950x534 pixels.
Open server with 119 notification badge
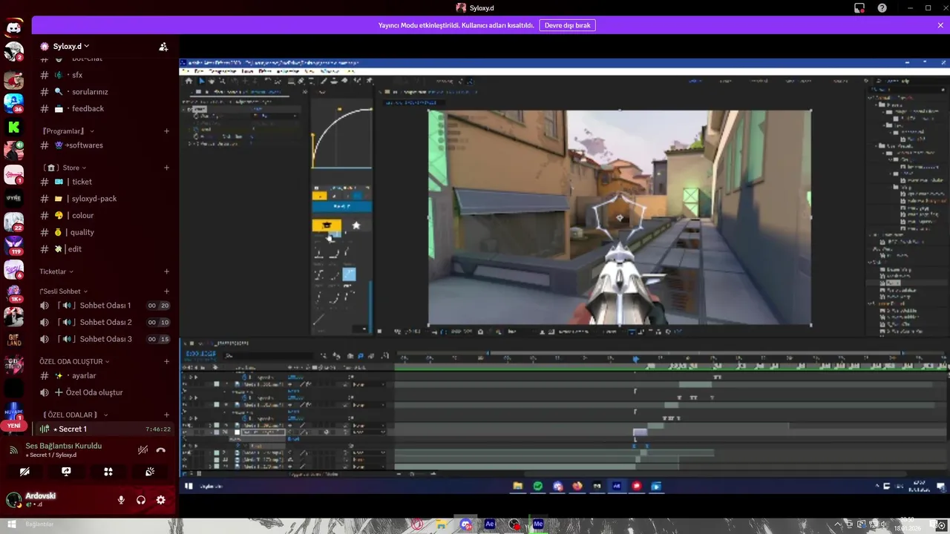click(13, 245)
